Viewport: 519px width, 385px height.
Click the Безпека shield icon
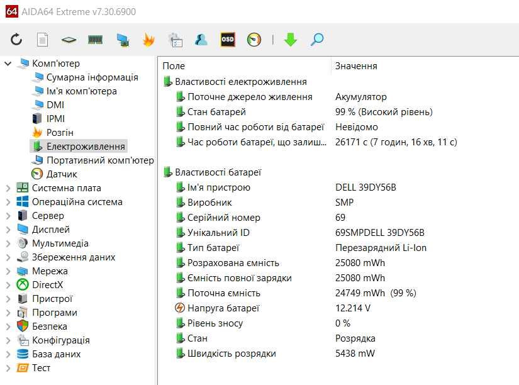click(x=23, y=326)
